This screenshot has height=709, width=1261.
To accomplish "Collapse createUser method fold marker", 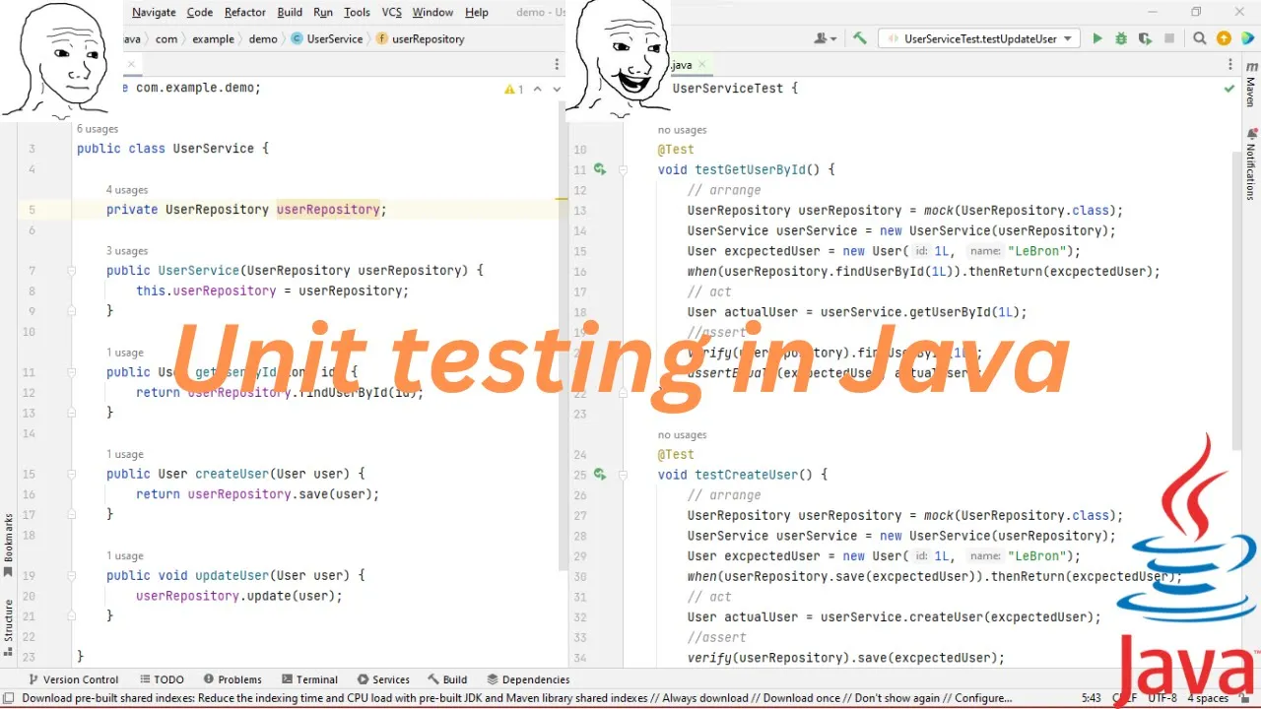I will pyautogui.click(x=72, y=475).
